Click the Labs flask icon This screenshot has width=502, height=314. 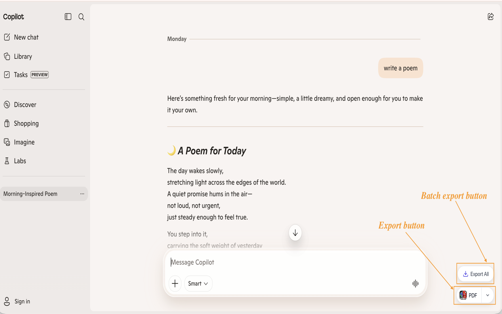7,161
